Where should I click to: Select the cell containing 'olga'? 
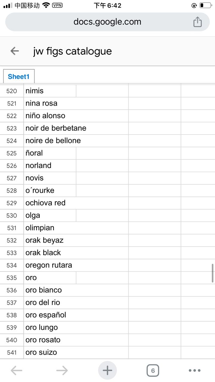(x=50, y=215)
